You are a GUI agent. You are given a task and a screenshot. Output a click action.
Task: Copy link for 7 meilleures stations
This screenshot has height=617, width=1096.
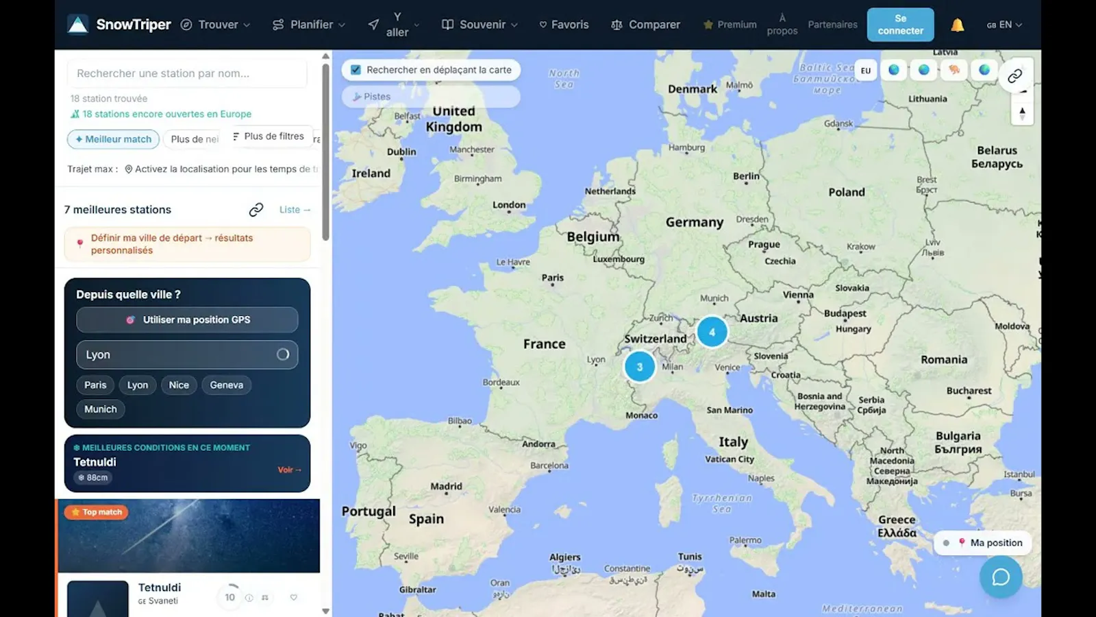click(x=256, y=210)
